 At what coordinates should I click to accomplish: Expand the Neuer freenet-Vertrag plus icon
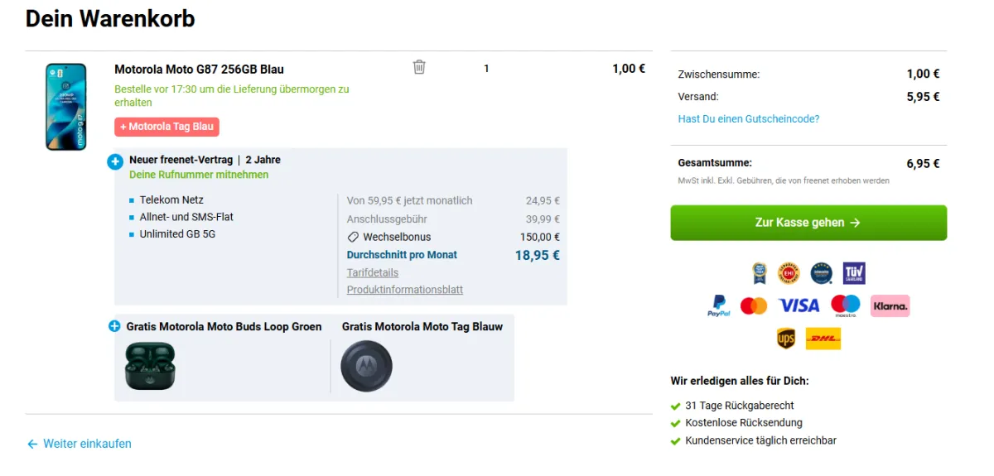pyautogui.click(x=115, y=161)
